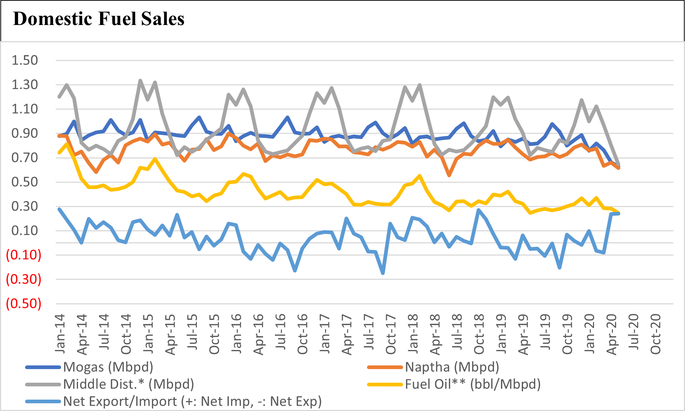The width and height of the screenshot is (685, 411).
Task: Click the Naptha orange legend line swatch
Action: (385, 367)
